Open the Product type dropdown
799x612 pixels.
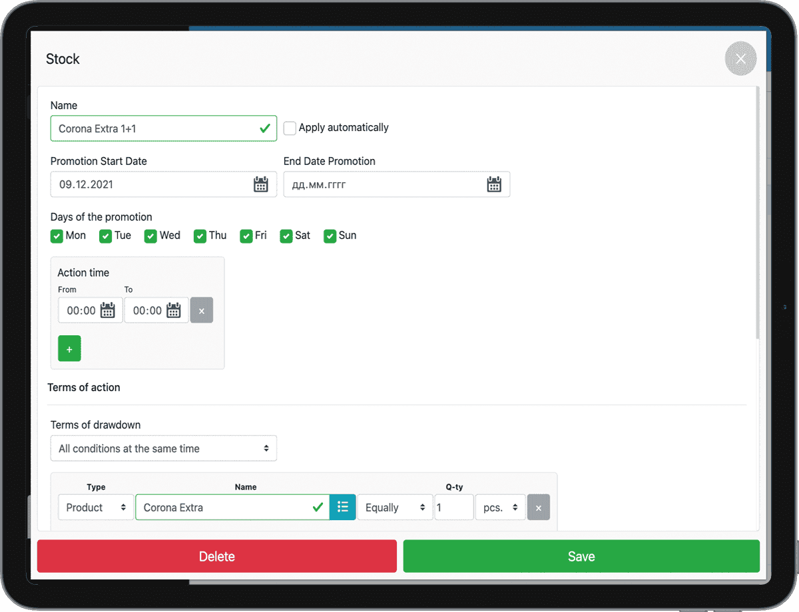coord(96,508)
